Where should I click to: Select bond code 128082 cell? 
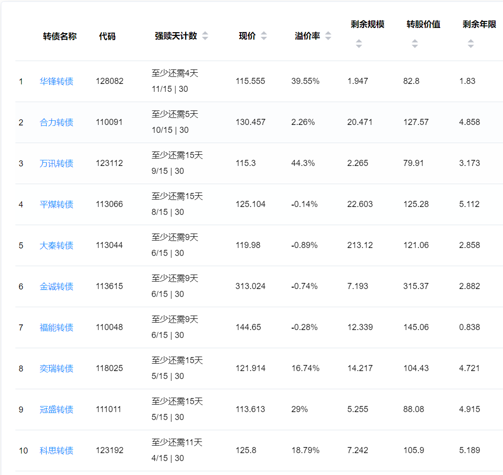[x=110, y=81]
